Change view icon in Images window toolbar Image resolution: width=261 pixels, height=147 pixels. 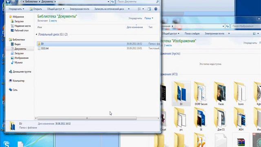click(254, 33)
